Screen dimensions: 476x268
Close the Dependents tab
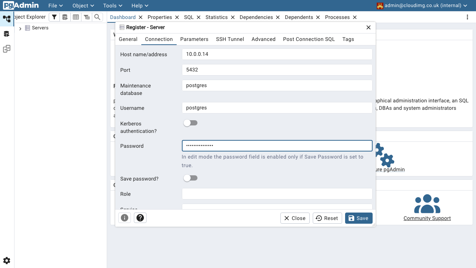318,17
